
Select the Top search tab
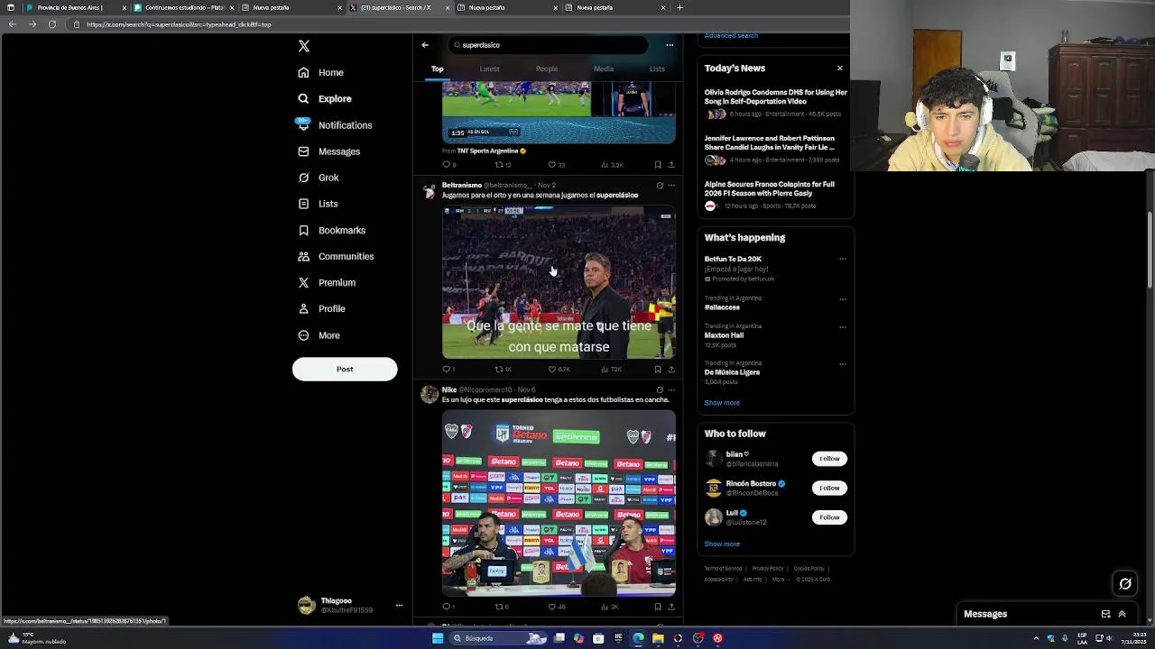(x=438, y=69)
